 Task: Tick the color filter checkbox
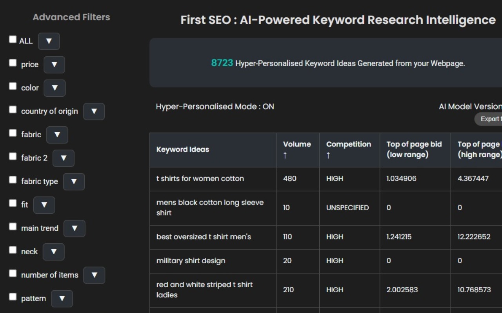pos(13,86)
